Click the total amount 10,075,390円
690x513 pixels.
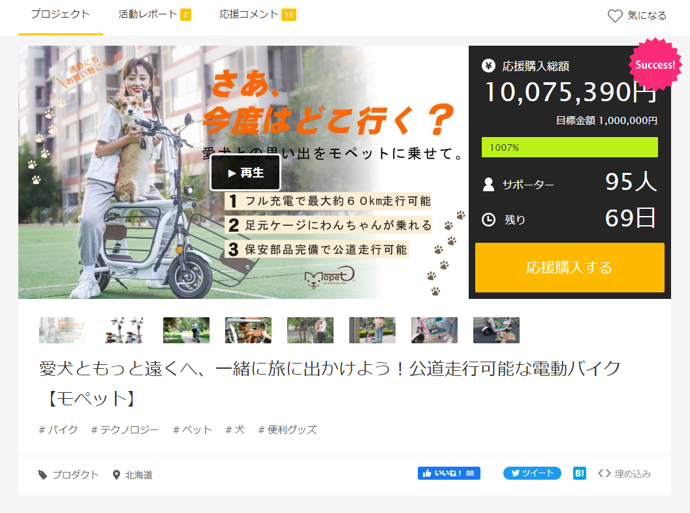pos(571,93)
